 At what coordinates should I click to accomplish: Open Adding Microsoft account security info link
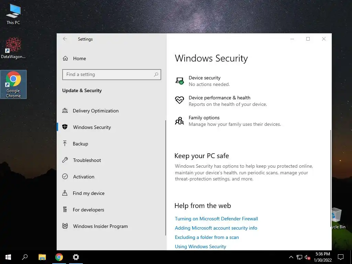click(x=216, y=228)
